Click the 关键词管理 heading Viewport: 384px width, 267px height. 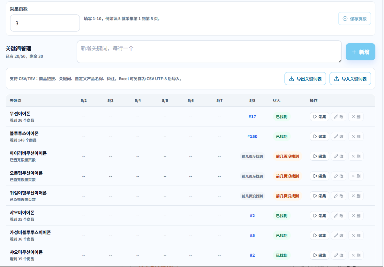[19, 49]
